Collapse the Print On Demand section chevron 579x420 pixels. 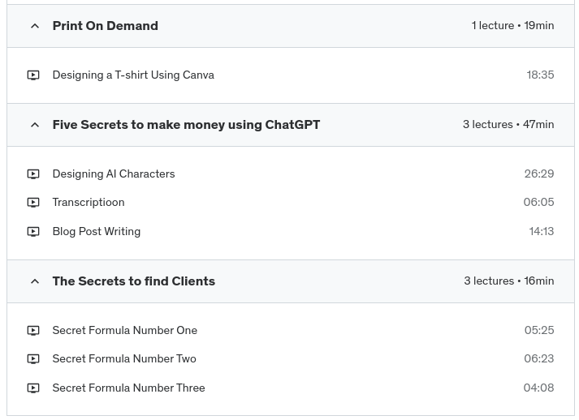[35, 26]
